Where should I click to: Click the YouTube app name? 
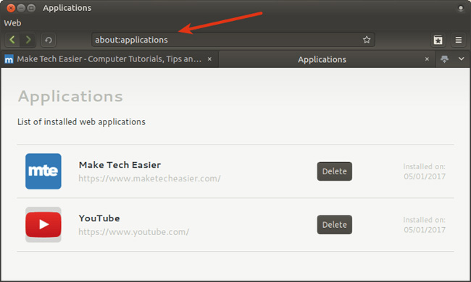click(99, 218)
